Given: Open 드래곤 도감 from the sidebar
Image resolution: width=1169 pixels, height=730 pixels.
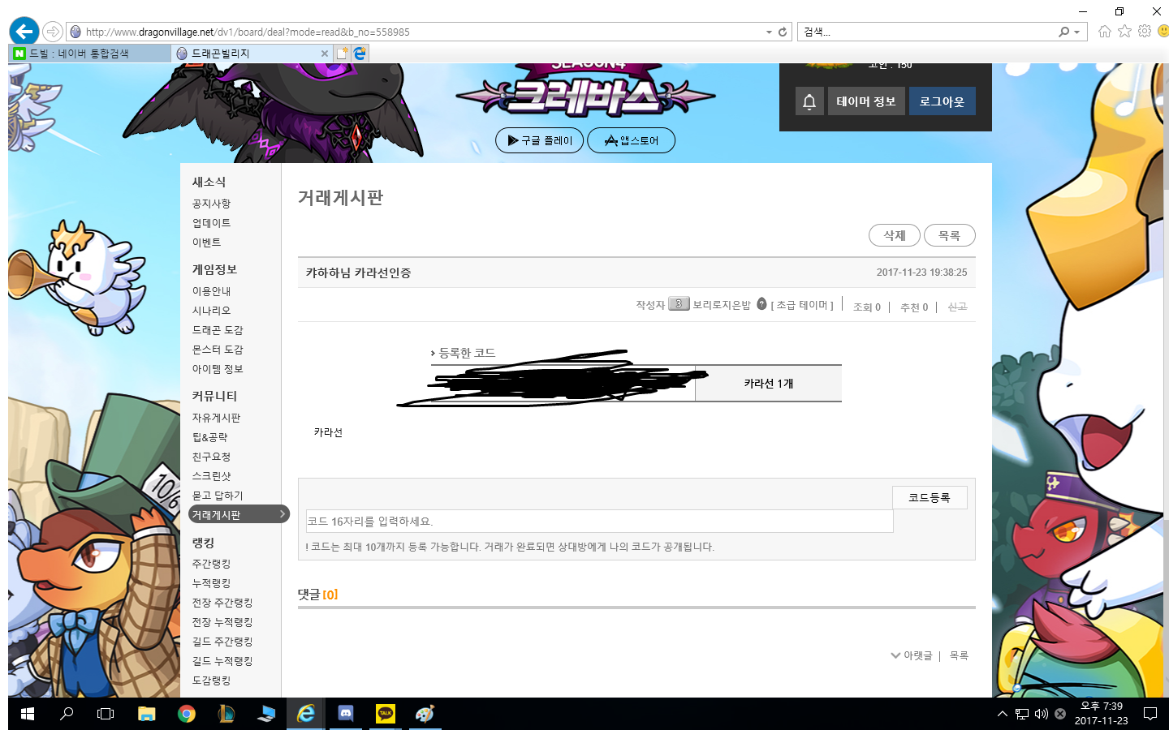Looking at the screenshot, I should click(x=218, y=330).
